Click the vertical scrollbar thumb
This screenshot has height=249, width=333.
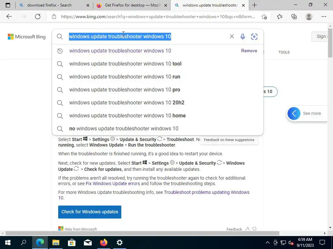330,43
